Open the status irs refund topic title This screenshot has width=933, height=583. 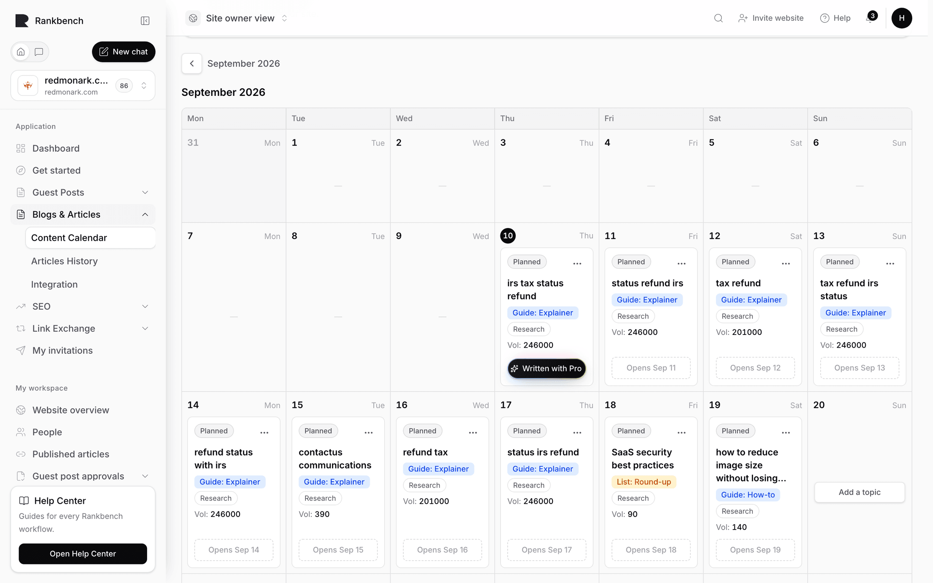[543, 452]
